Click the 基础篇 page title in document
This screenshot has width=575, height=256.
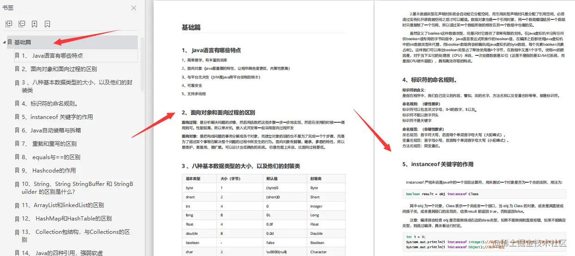[x=191, y=28]
